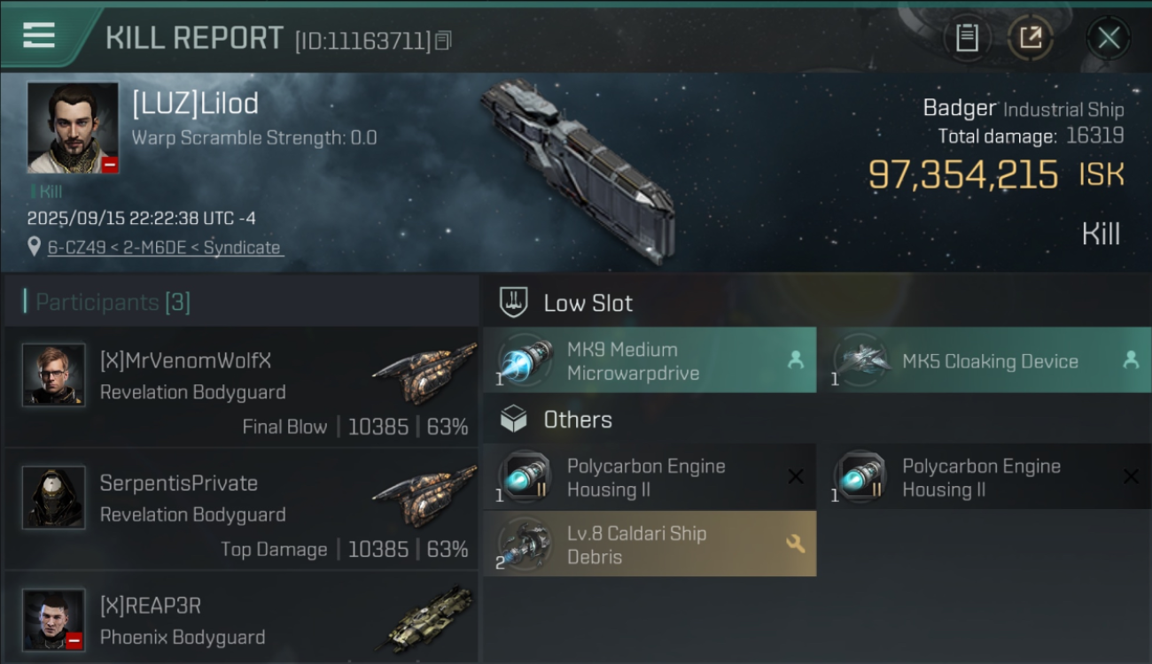Image resolution: width=1152 pixels, height=664 pixels.
Task: Inspect REAP3R's Phoenix ship icon
Action: pos(429,618)
